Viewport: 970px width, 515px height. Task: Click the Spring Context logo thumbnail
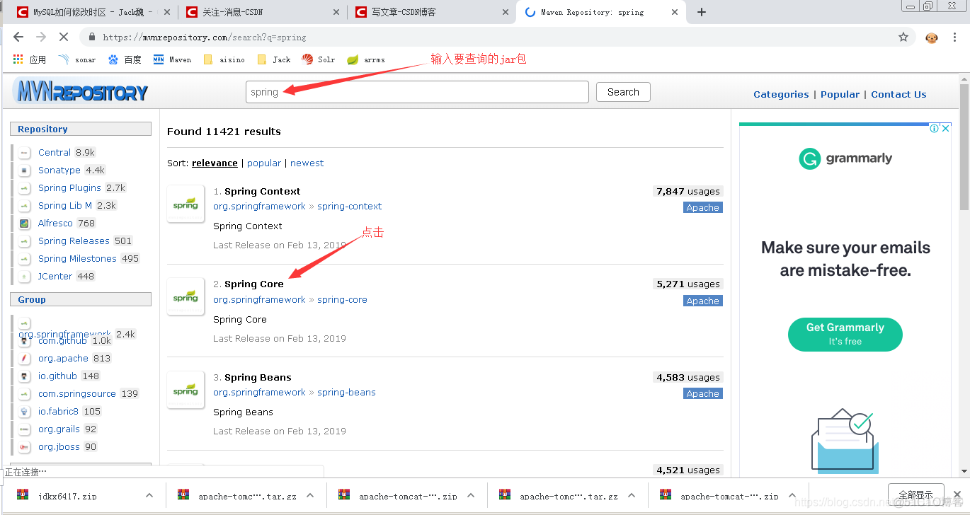(186, 204)
